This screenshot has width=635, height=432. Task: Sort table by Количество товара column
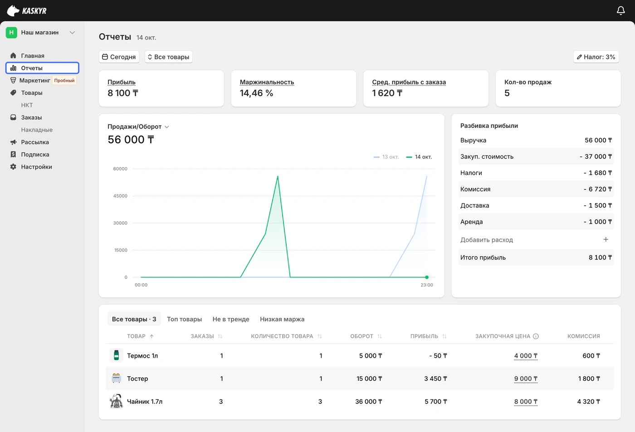pyautogui.click(x=320, y=336)
